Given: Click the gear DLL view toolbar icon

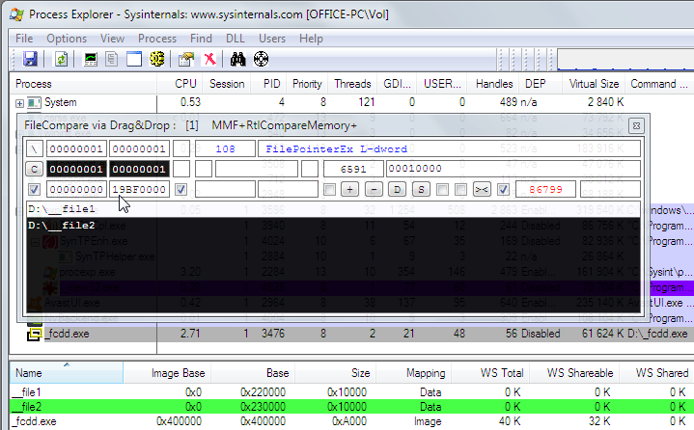Looking at the screenshot, I should [x=156, y=59].
